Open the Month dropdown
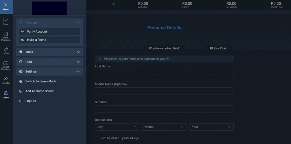The height and width of the screenshot is (144, 291). click(x=164, y=127)
